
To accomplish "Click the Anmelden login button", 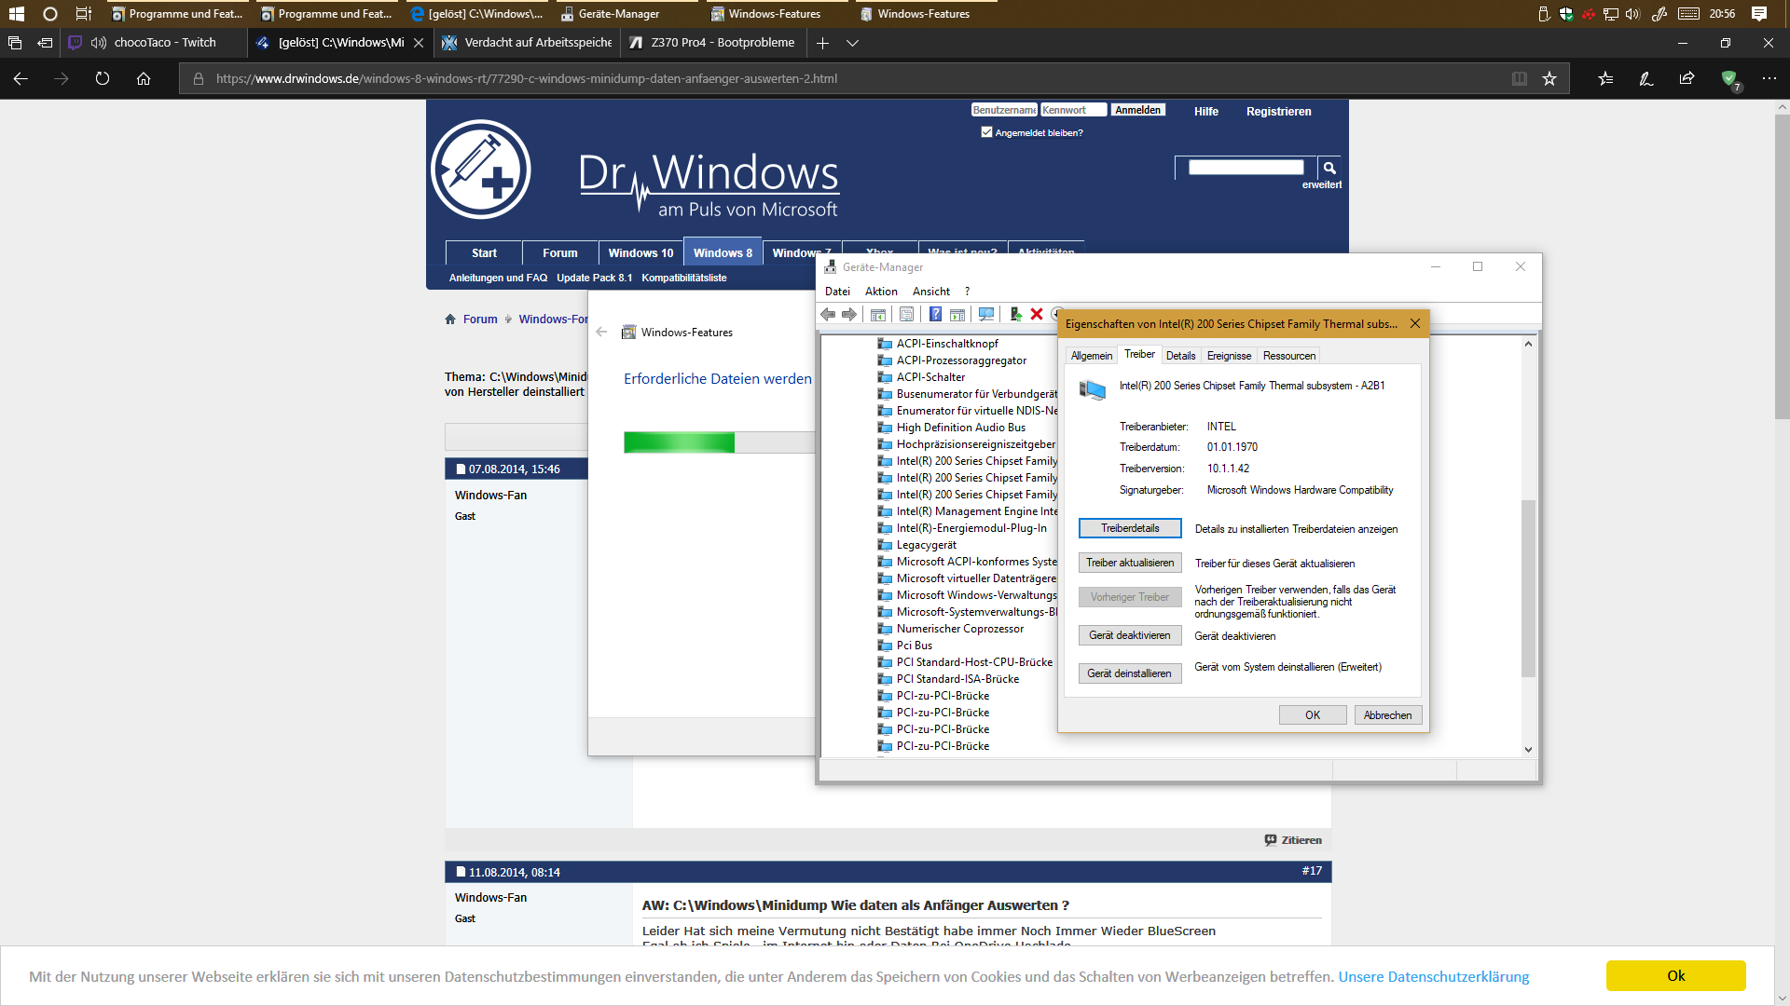I will (x=1137, y=110).
